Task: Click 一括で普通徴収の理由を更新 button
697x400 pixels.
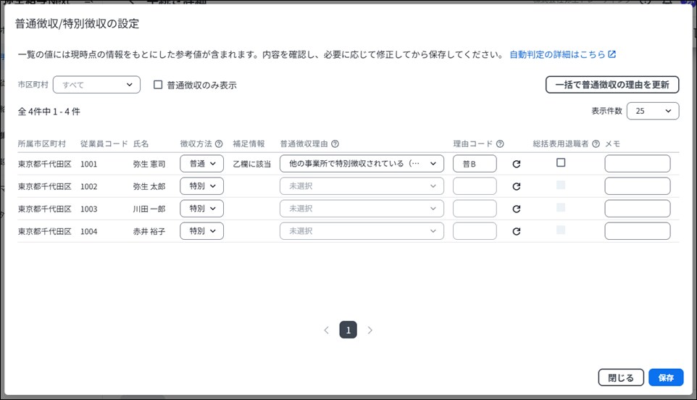Action: pos(612,85)
